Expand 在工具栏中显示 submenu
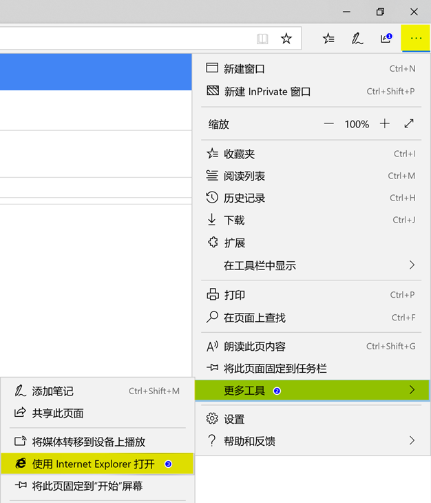This screenshot has width=431, height=503. click(311, 265)
